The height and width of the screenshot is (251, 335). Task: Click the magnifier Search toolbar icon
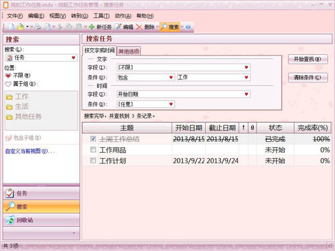[163, 27]
